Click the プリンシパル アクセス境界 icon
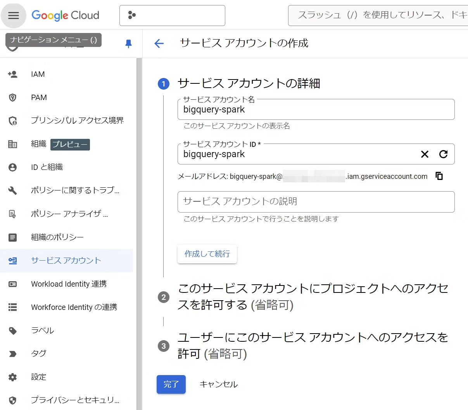The width and height of the screenshot is (468, 410). click(13, 121)
